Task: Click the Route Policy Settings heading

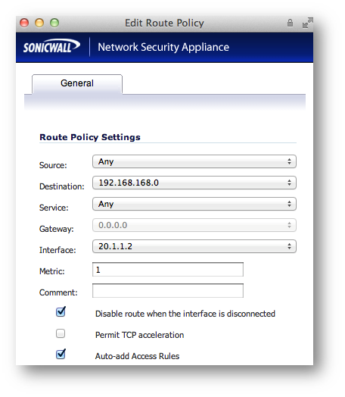Action: (x=90, y=137)
